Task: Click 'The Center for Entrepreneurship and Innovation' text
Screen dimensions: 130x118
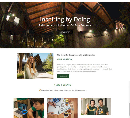Action: pyautogui.click(x=76, y=55)
